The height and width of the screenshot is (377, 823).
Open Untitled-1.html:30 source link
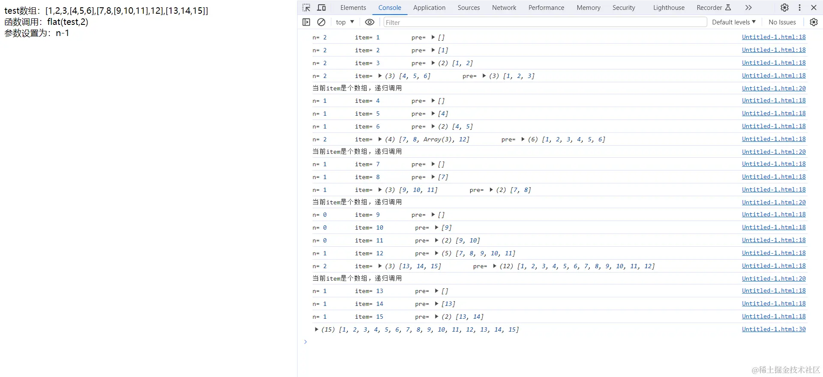[774, 329]
